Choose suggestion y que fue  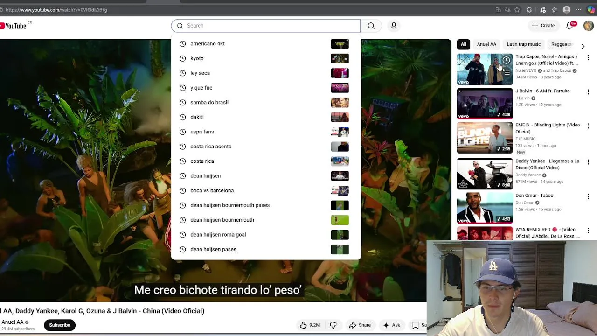[266, 88]
